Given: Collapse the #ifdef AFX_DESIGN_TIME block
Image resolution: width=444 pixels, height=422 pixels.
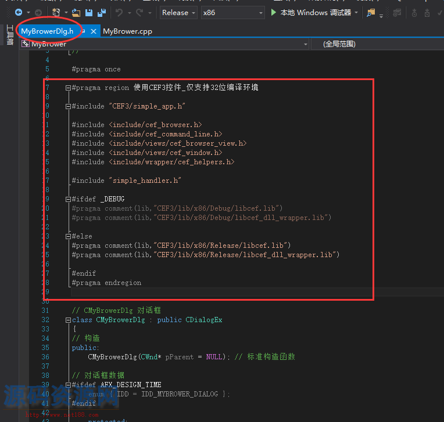Looking at the screenshot, I should 68,385.
